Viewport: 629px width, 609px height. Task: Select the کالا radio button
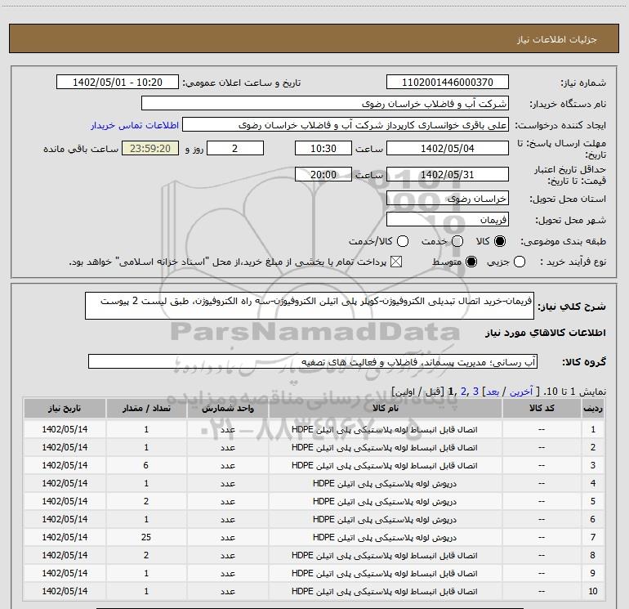[x=500, y=241]
